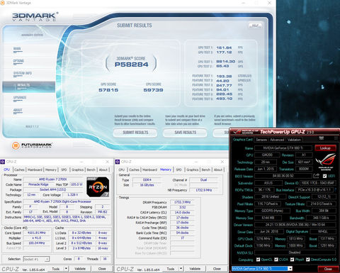Open the Tools dropdown arrow in CPU-Z processor window

(x=66, y=269)
